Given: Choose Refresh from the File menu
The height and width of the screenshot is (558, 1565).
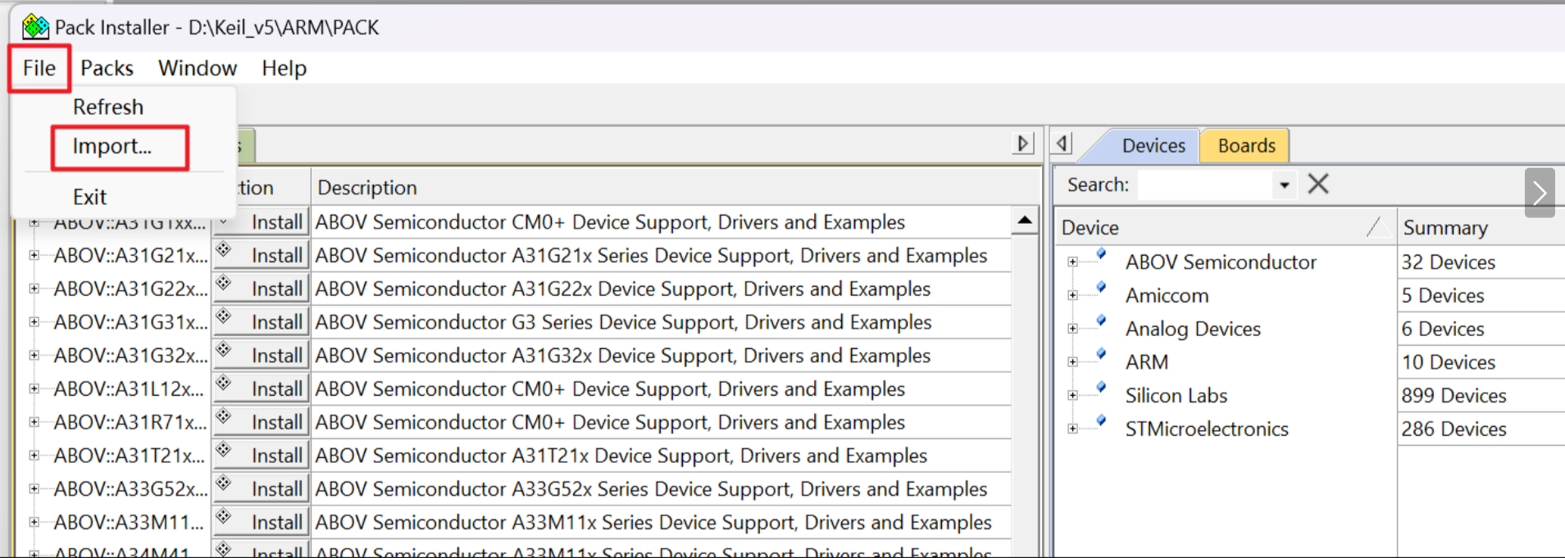Looking at the screenshot, I should 108,107.
